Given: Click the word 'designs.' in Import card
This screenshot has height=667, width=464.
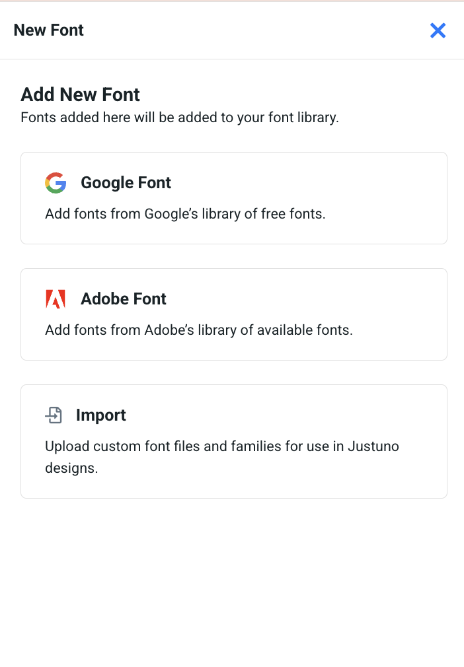Looking at the screenshot, I should (71, 468).
